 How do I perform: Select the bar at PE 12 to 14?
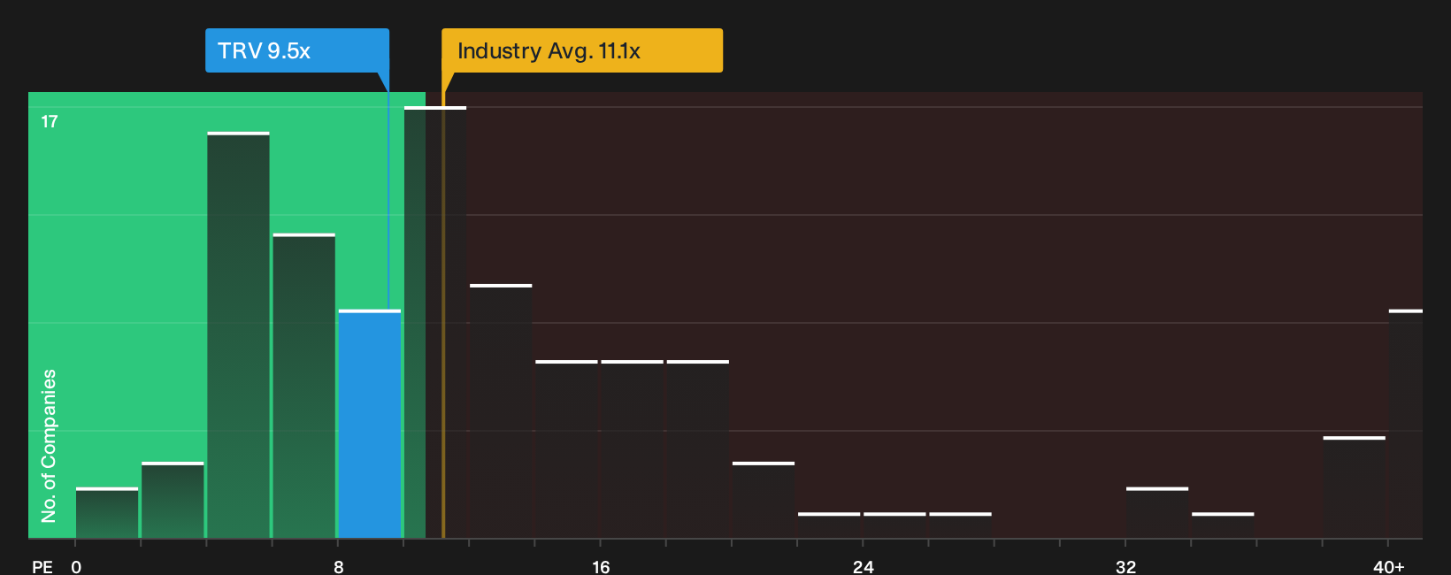tap(501, 411)
